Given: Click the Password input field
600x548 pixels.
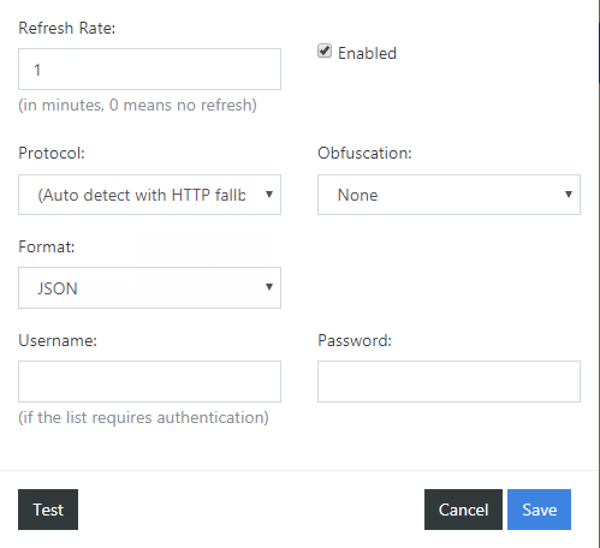Looking at the screenshot, I should (448, 382).
